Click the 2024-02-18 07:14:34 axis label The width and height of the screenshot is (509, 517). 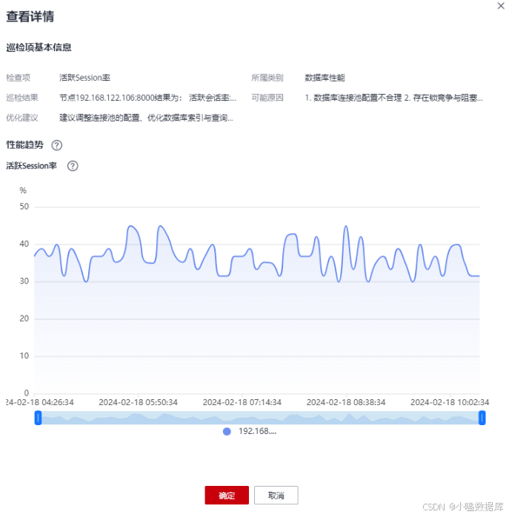click(x=242, y=403)
